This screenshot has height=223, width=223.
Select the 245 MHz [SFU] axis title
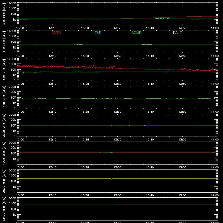pyautogui.click(x=4, y=14)
